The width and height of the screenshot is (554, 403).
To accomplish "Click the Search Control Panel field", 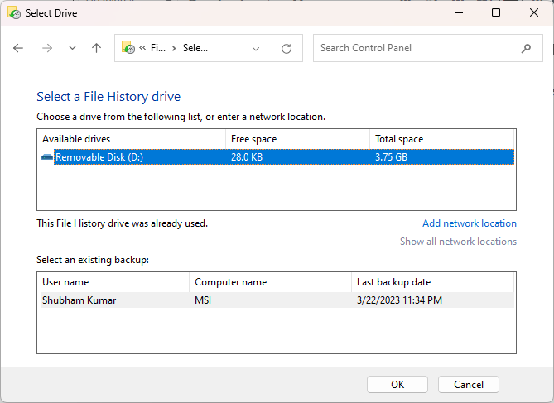I will coord(414,48).
